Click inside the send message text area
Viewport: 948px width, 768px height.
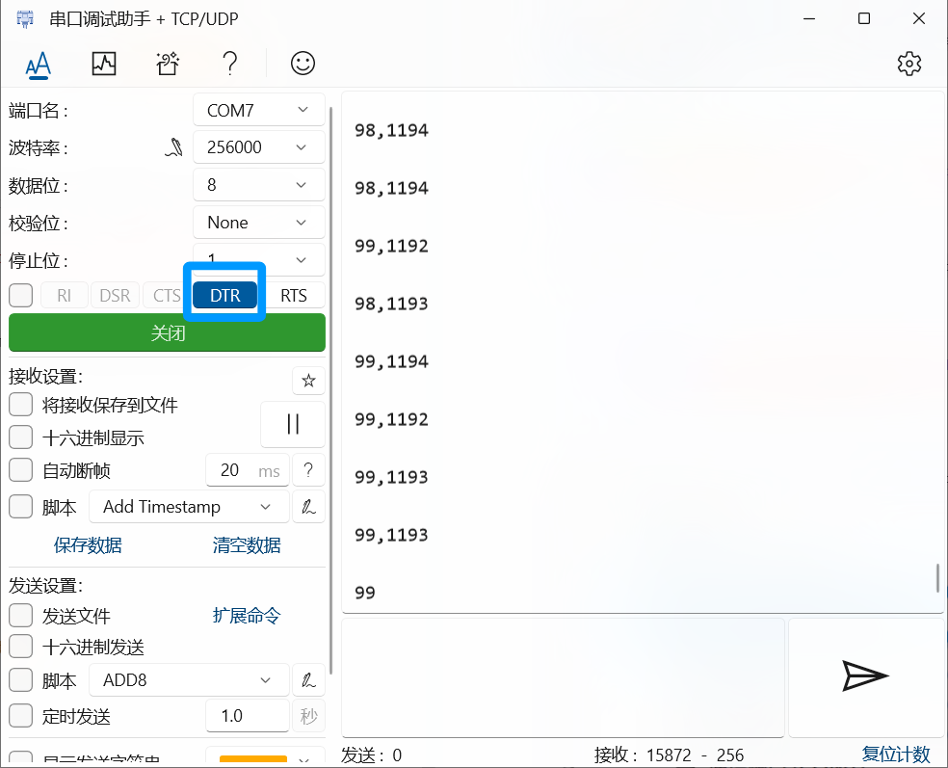click(563, 676)
